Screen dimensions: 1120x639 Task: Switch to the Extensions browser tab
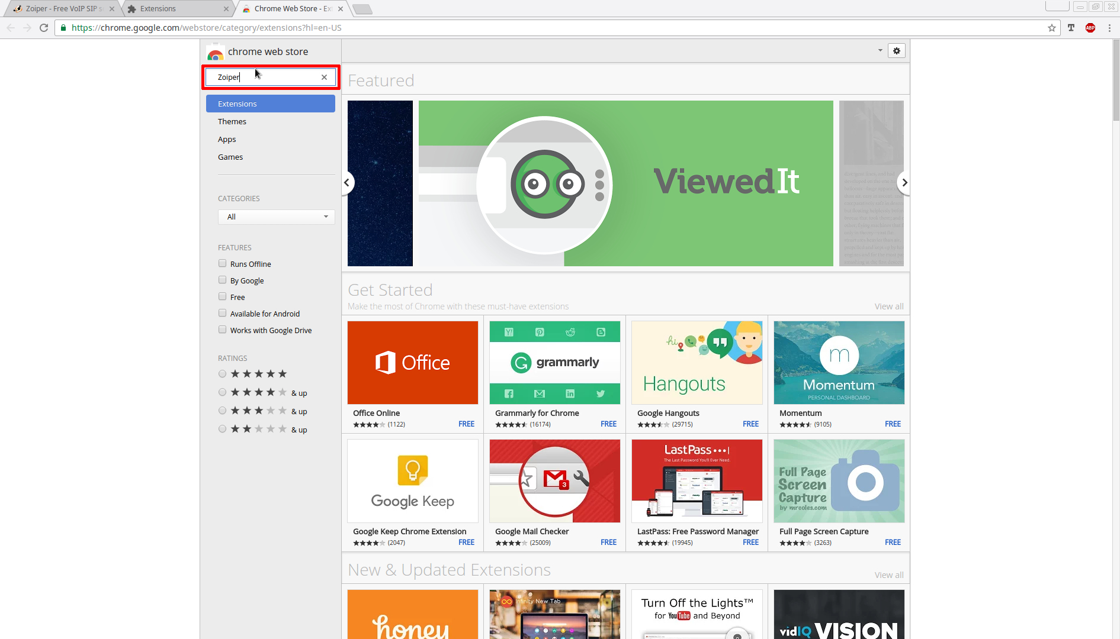click(x=178, y=9)
